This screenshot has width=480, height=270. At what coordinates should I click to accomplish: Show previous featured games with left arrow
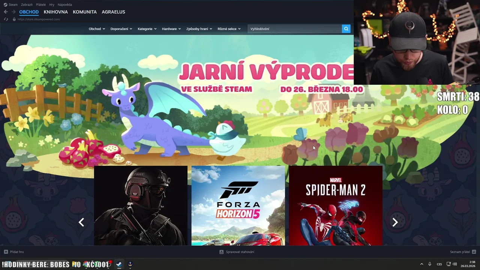(81, 222)
